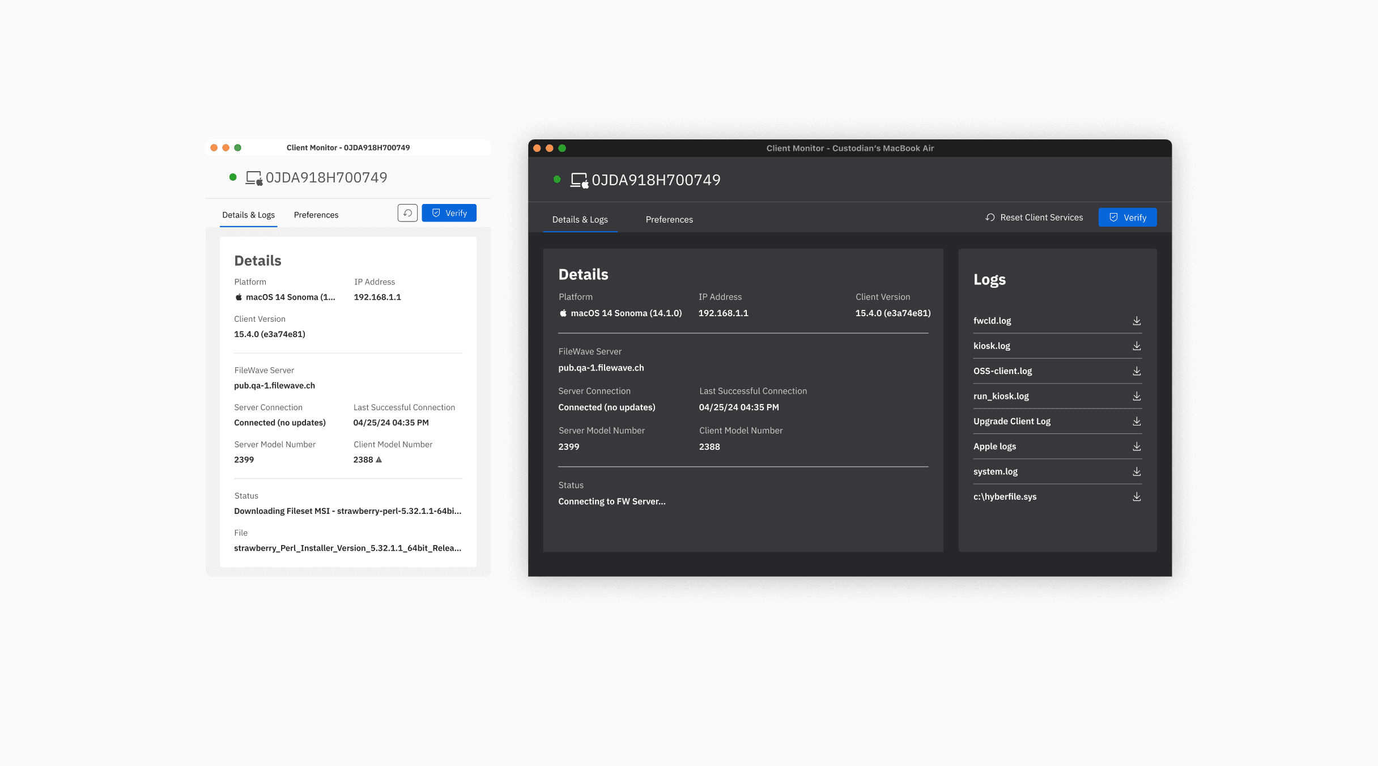The image size is (1378, 766).
Task: Download the fwcld.log file
Action: coord(1137,321)
